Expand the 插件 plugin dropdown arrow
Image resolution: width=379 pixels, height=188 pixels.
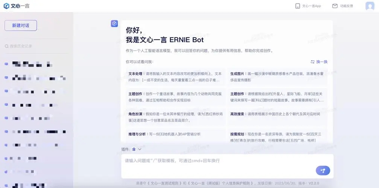[140, 149]
